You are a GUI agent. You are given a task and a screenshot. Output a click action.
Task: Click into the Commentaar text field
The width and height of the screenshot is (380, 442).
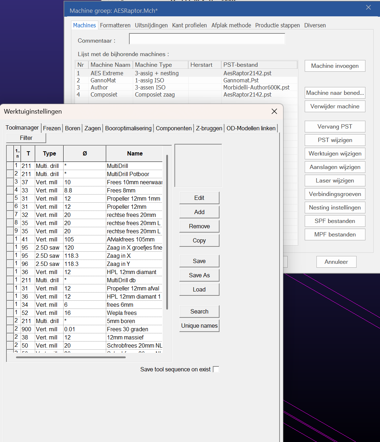(207, 39)
